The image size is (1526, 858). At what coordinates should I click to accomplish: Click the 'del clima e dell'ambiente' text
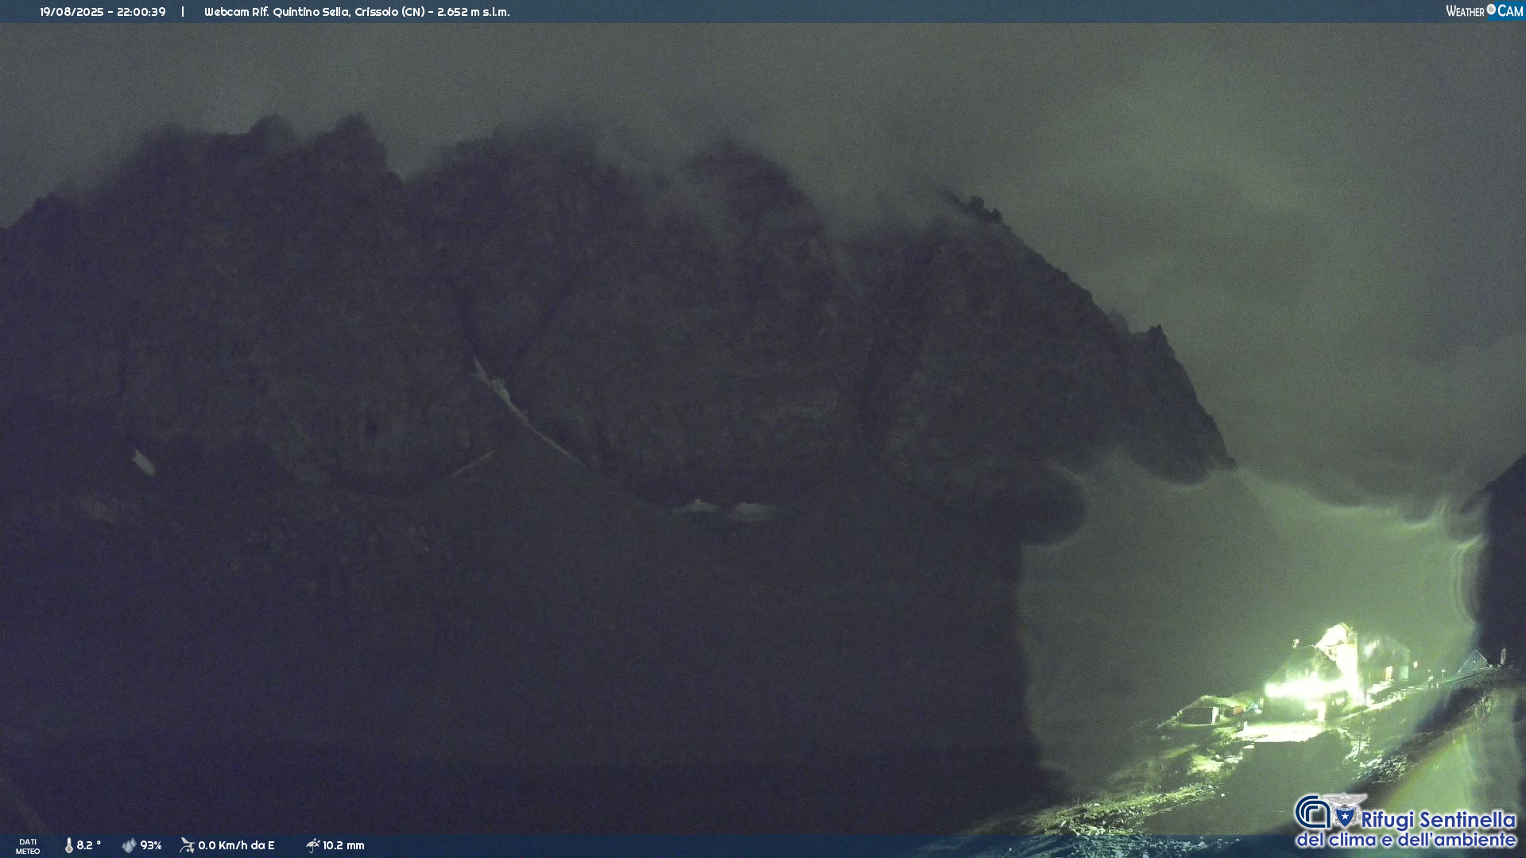(x=1406, y=840)
